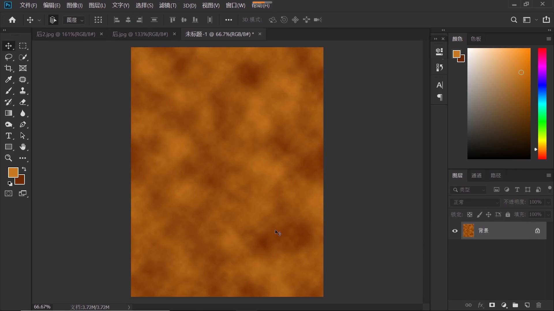The image size is (554, 311).
Task: Open the 正常 blend mode dropdown
Action: (475, 202)
